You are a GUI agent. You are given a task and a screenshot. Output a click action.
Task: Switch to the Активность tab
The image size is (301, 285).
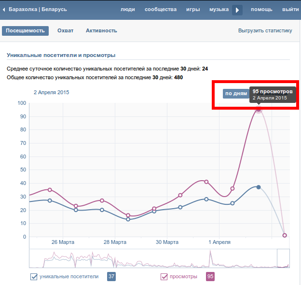point(101,31)
